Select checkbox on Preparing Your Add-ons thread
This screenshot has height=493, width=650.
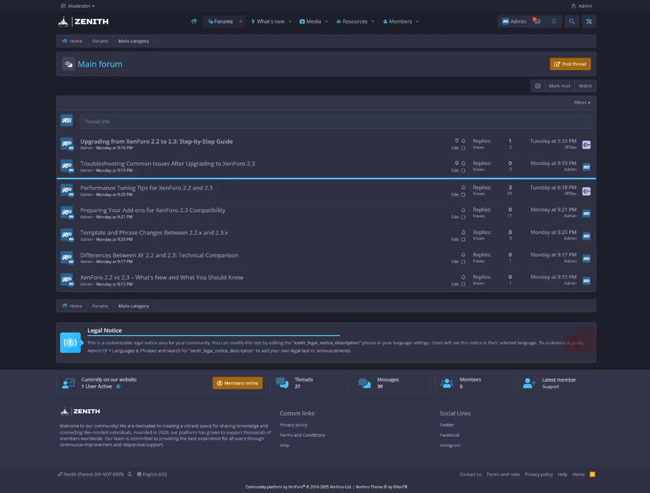pos(463,217)
